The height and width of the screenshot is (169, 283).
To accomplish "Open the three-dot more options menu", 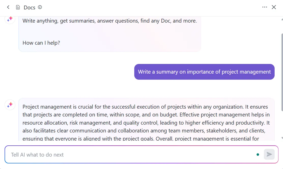I will pos(265,7).
